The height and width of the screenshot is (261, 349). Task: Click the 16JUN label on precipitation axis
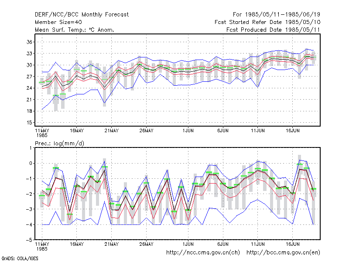292,244
